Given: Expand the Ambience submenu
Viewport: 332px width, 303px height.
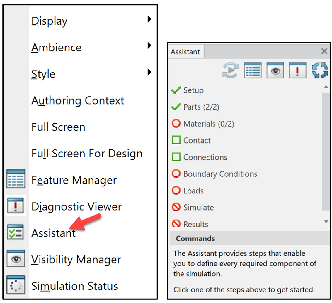Looking at the screenshot, I should [x=149, y=46].
